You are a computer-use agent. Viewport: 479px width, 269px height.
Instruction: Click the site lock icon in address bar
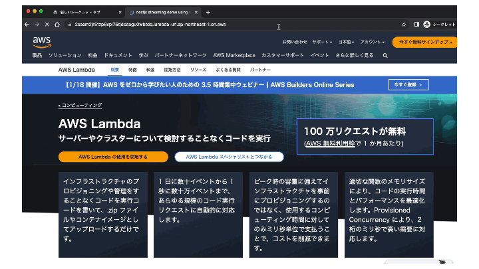coord(70,25)
